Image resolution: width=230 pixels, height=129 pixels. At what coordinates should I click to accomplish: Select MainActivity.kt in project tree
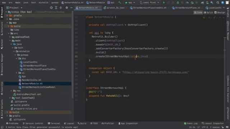click(31, 80)
